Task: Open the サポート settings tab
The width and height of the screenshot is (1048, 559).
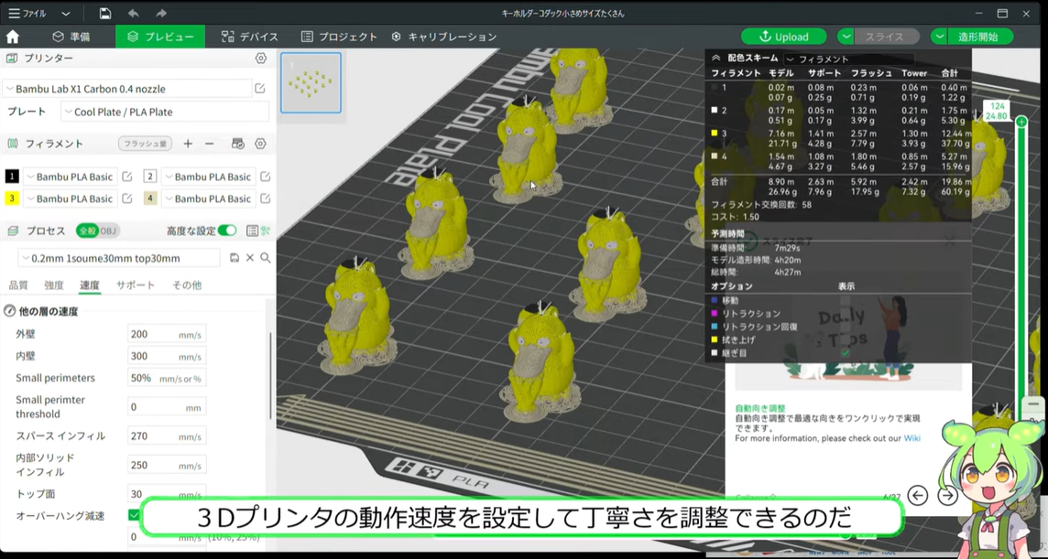Action: coord(135,285)
